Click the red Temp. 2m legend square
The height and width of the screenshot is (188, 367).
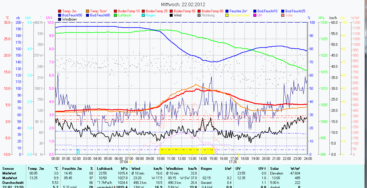pyautogui.click(x=60, y=11)
